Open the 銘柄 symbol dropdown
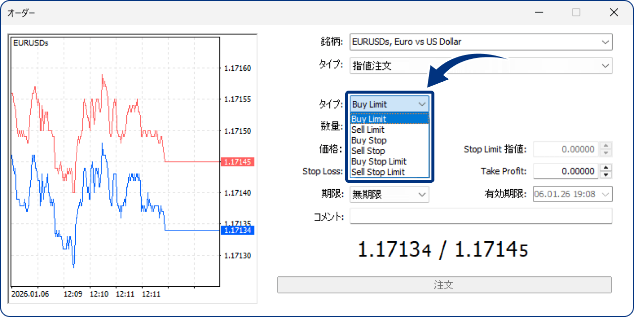Screen dimensions: 634x317 [x=605, y=42]
